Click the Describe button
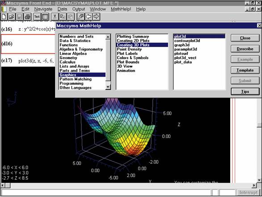Viewport: 262px width, 197px height. click(245, 49)
